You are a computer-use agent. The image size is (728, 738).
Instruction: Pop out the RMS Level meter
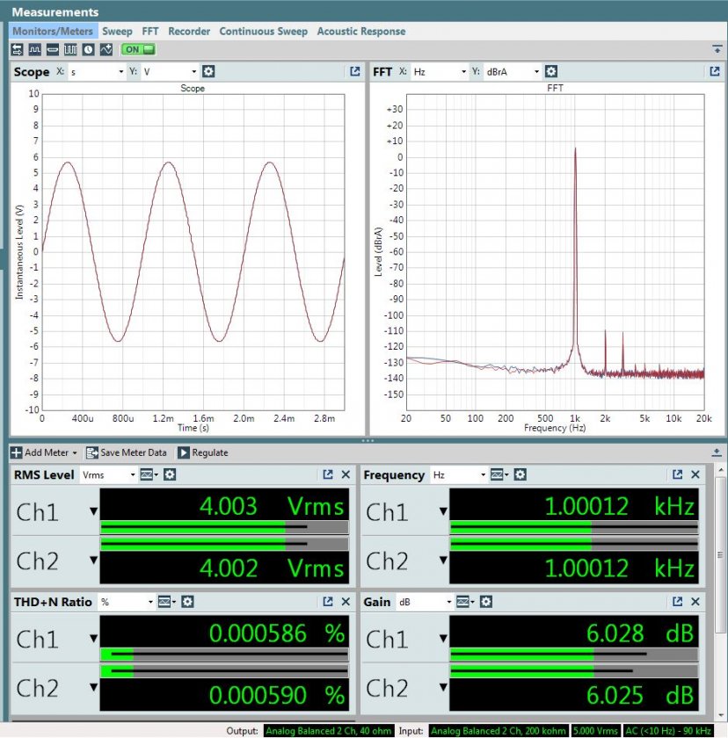tap(328, 474)
